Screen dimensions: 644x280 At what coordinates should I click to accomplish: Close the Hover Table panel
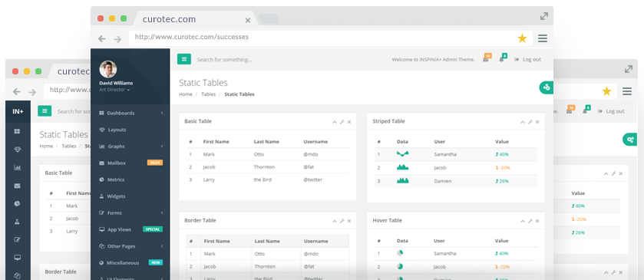coord(537,221)
